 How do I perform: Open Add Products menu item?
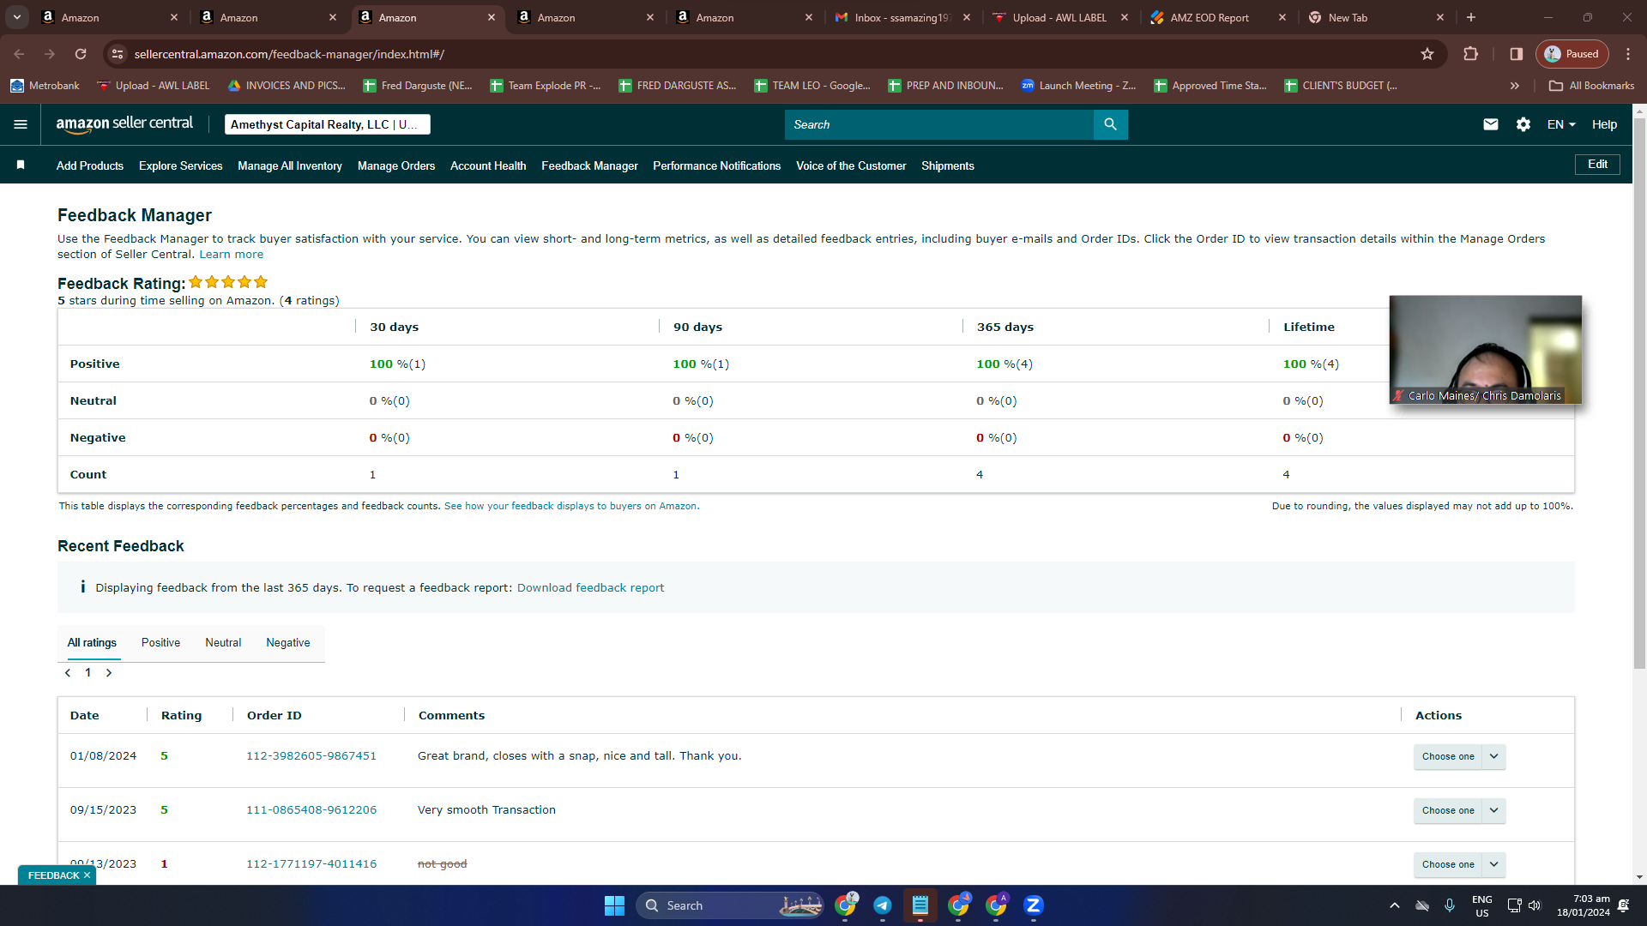[90, 165]
